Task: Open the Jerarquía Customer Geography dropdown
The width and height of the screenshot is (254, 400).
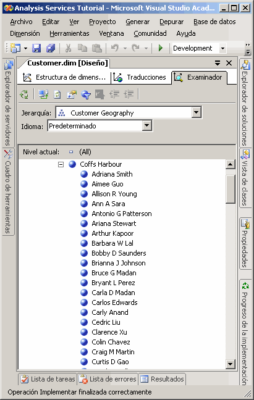Action: click(x=197, y=112)
